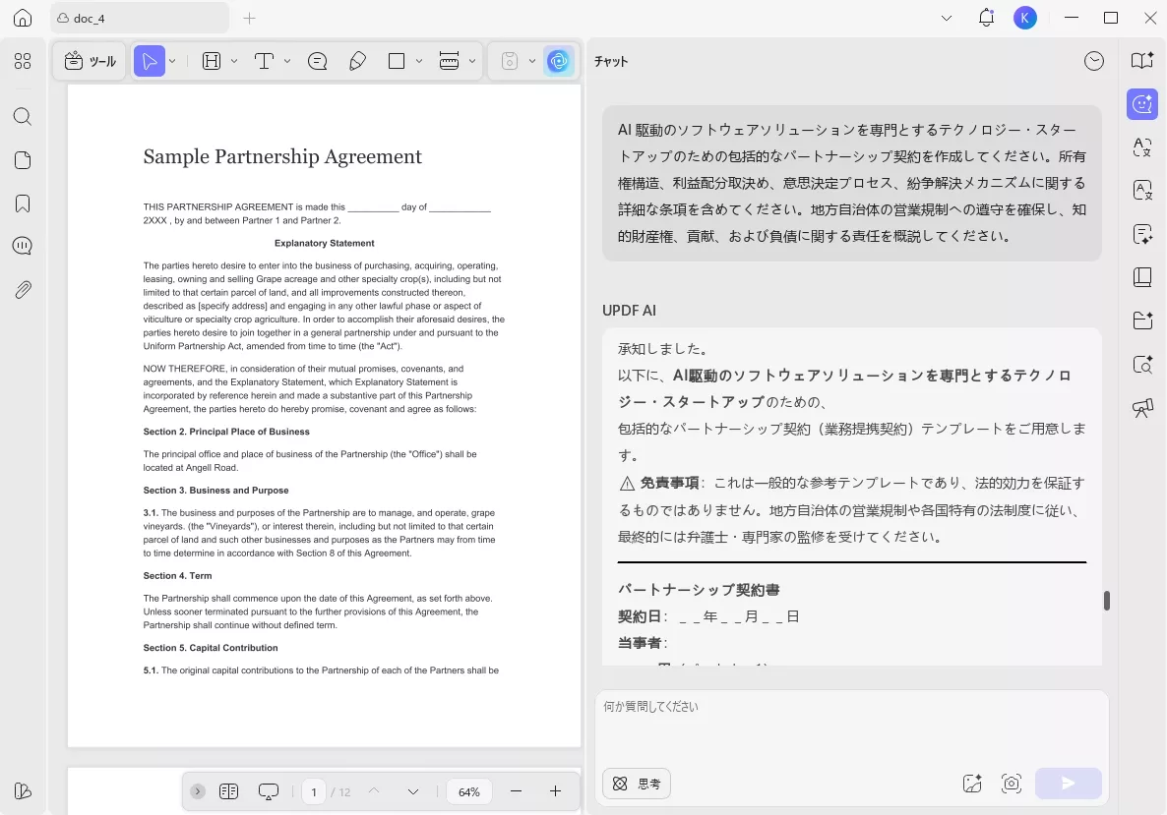Select the AI chat icon in right sidebar
The width and height of the screenshot is (1167, 815).
coord(1142,104)
